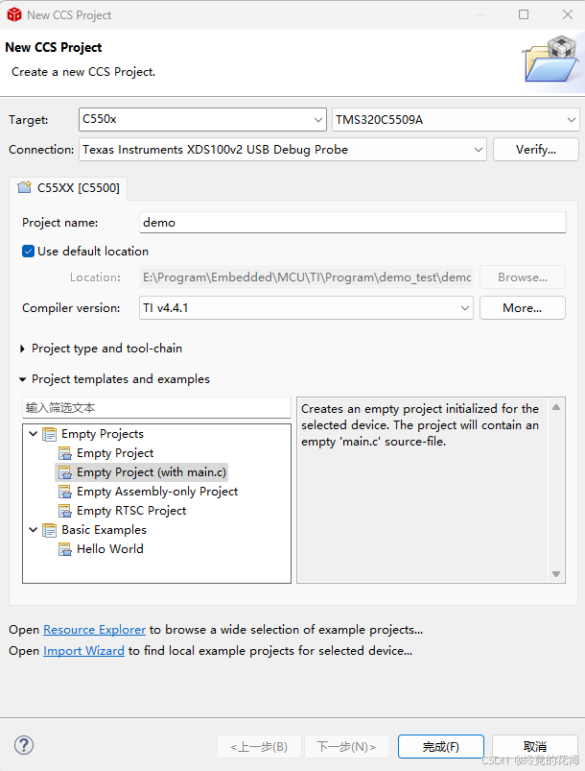Click the Empty Projects folder icon
Image resolution: width=585 pixels, height=771 pixels.
(49, 434)
